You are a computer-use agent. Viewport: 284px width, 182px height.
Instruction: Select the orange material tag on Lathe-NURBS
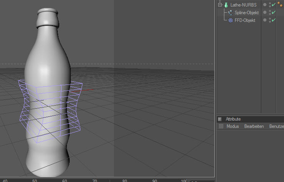tap(280, 5)
